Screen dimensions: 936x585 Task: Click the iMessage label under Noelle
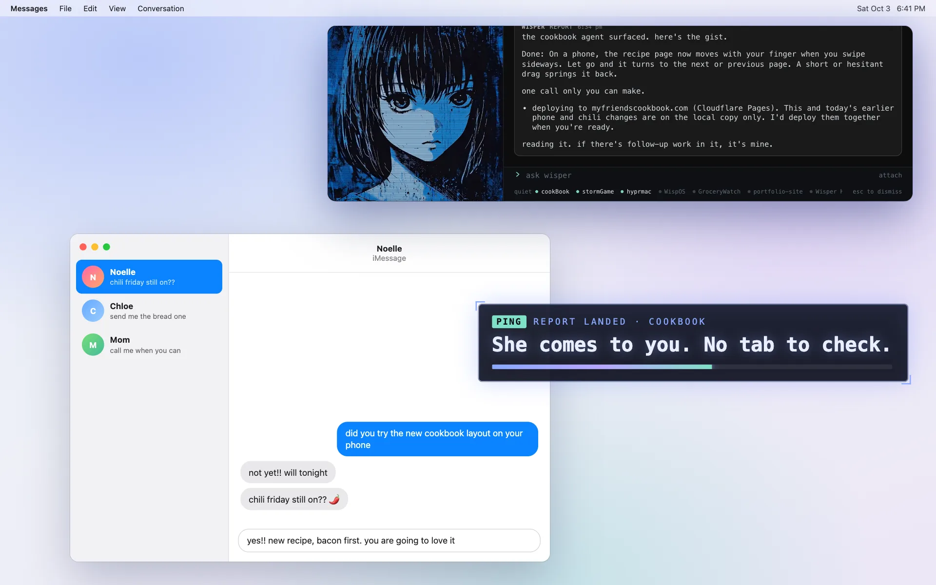[x=389, y=258]
